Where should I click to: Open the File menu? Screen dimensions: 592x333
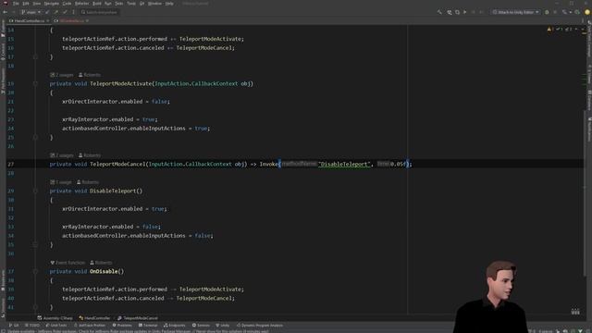click(16, 4)
